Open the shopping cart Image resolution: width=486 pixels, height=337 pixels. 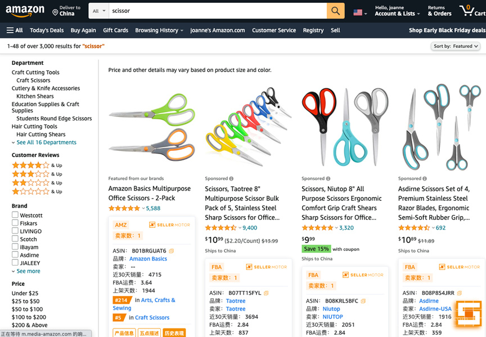[x=471, y=11]
